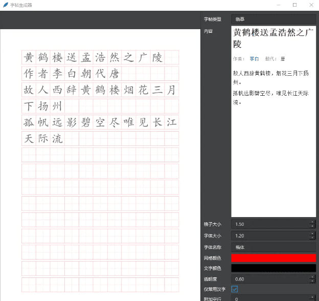
Task: Click the black 文字颜色 color swatch
Action: 273,268
